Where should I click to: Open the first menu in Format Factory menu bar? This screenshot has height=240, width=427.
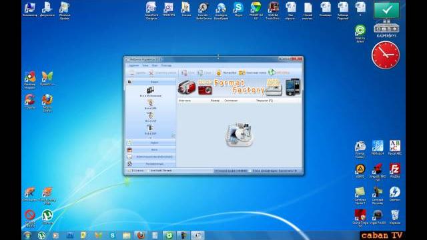133,65
